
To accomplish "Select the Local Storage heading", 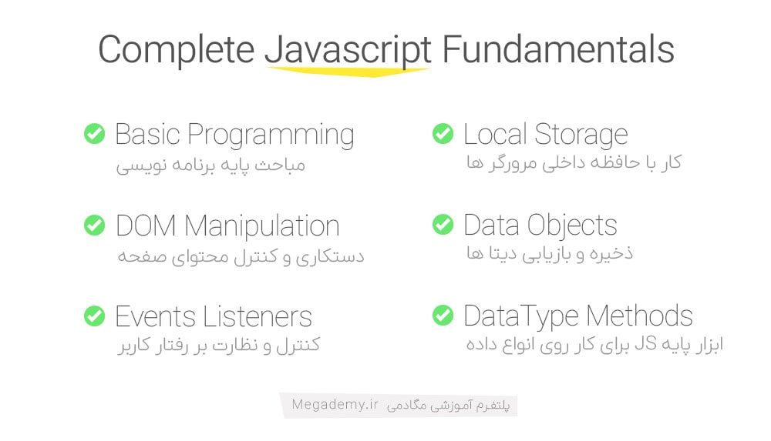I will 546,134.
